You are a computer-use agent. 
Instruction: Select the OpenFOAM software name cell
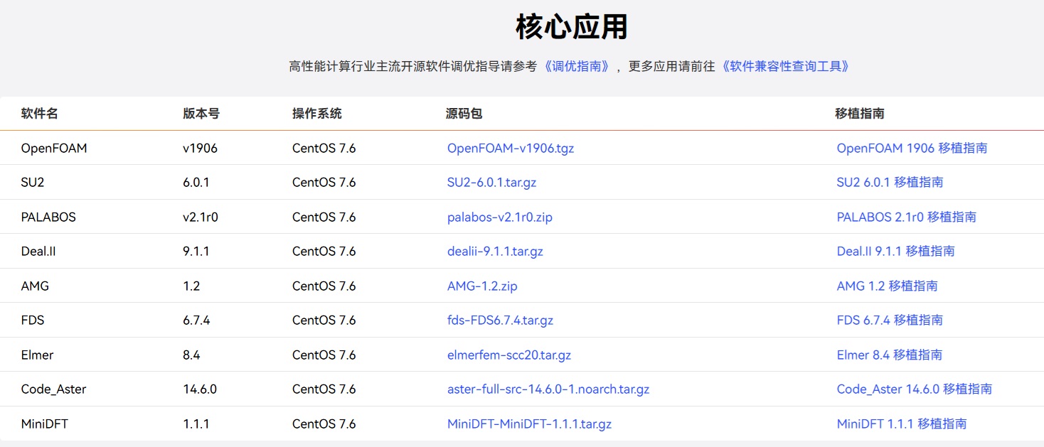click(x=54, y=148)
